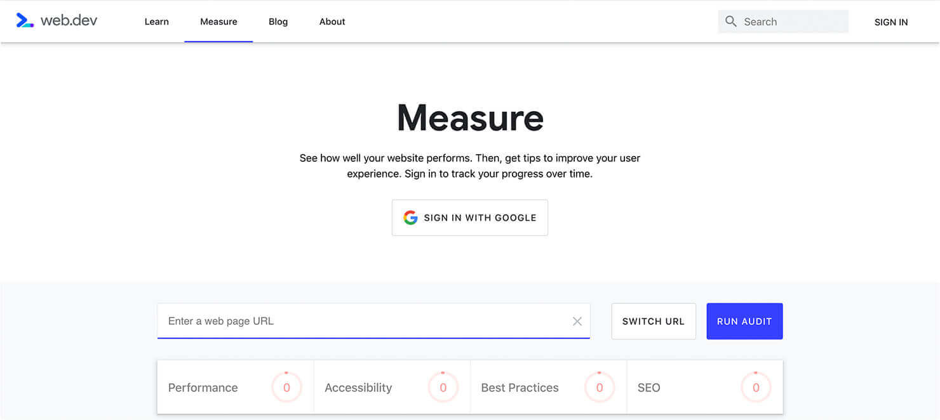This screenshot has width=940, height=420.
Task: Open the Learn navigation tab
Action: coord(157,22)
